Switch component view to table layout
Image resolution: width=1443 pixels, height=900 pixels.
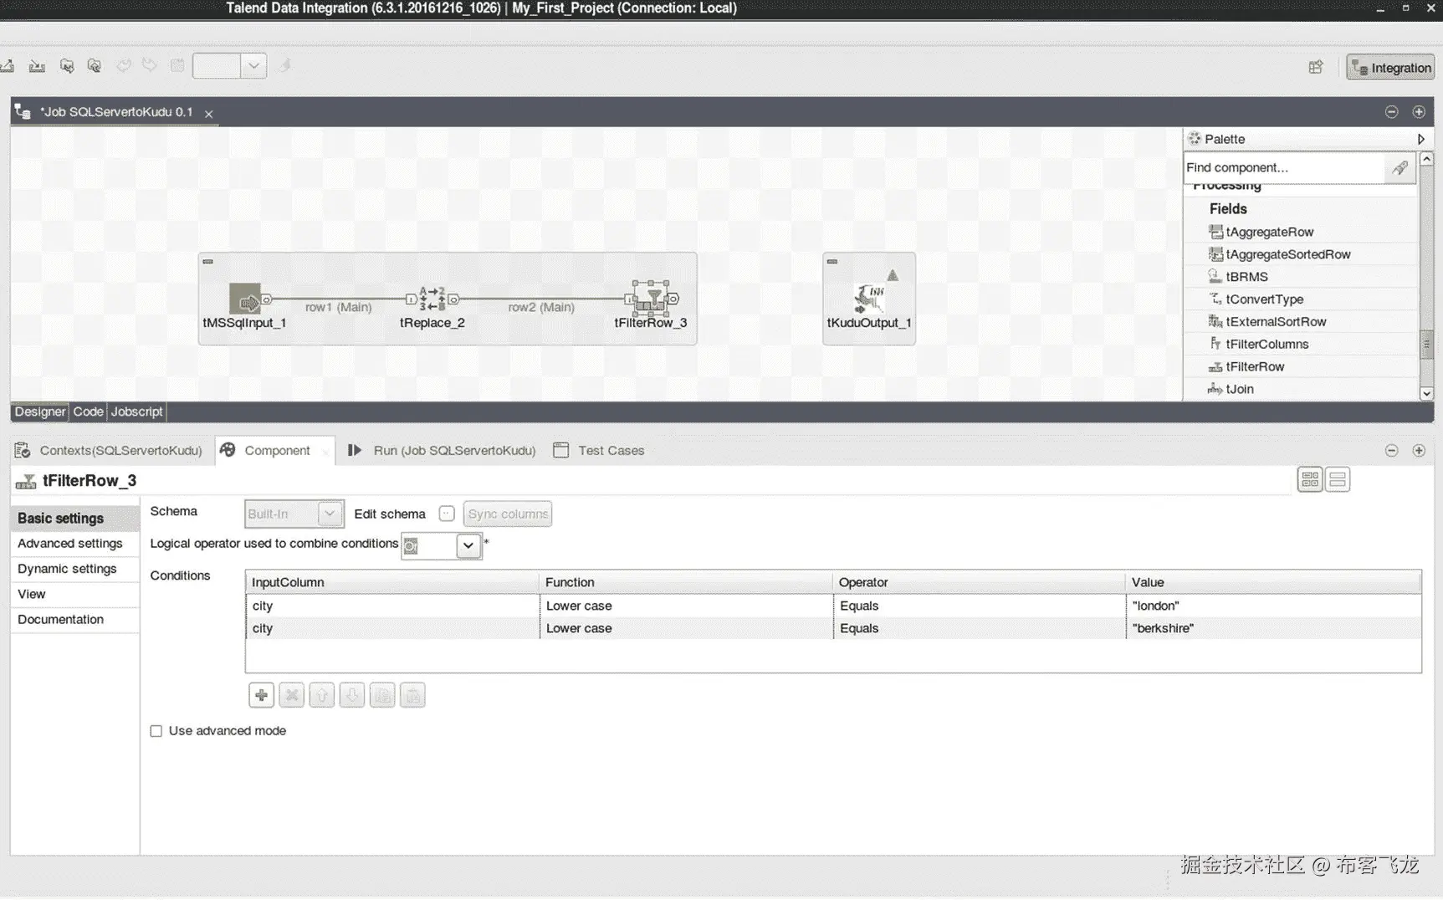point(1310,479)
